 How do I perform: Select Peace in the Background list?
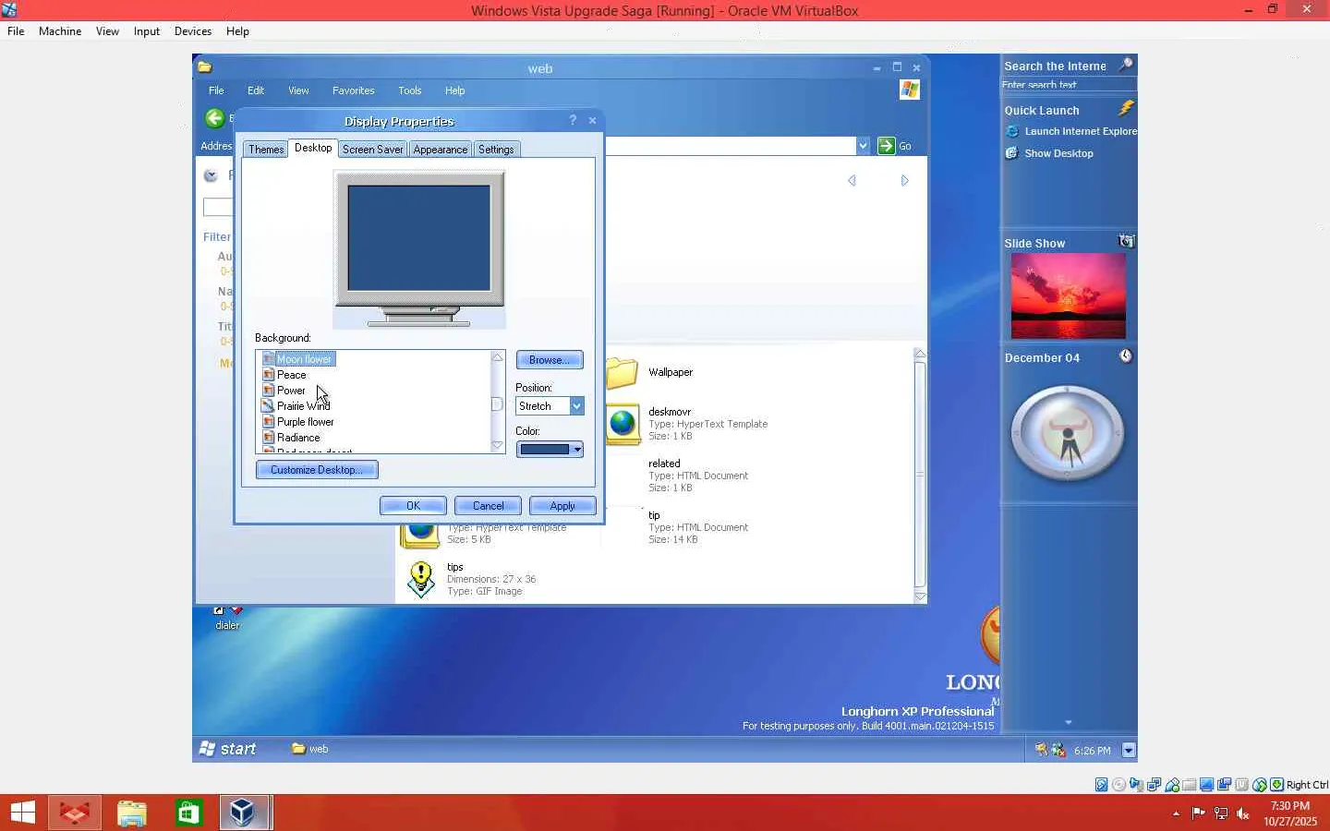[x=291, y=375]
